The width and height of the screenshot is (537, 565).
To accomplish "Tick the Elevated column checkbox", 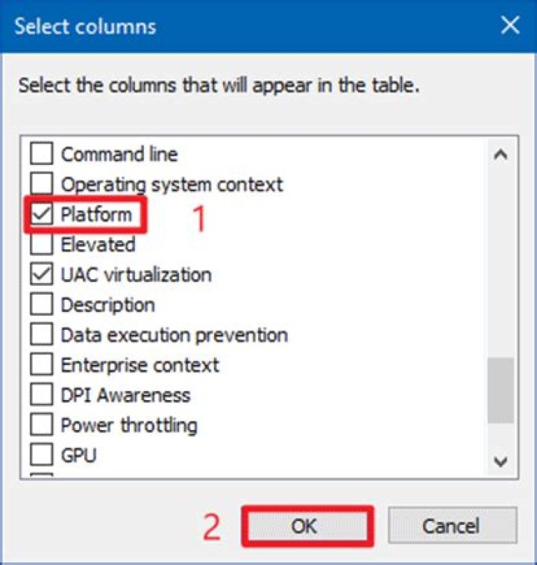I will click(x=41, y=245).
